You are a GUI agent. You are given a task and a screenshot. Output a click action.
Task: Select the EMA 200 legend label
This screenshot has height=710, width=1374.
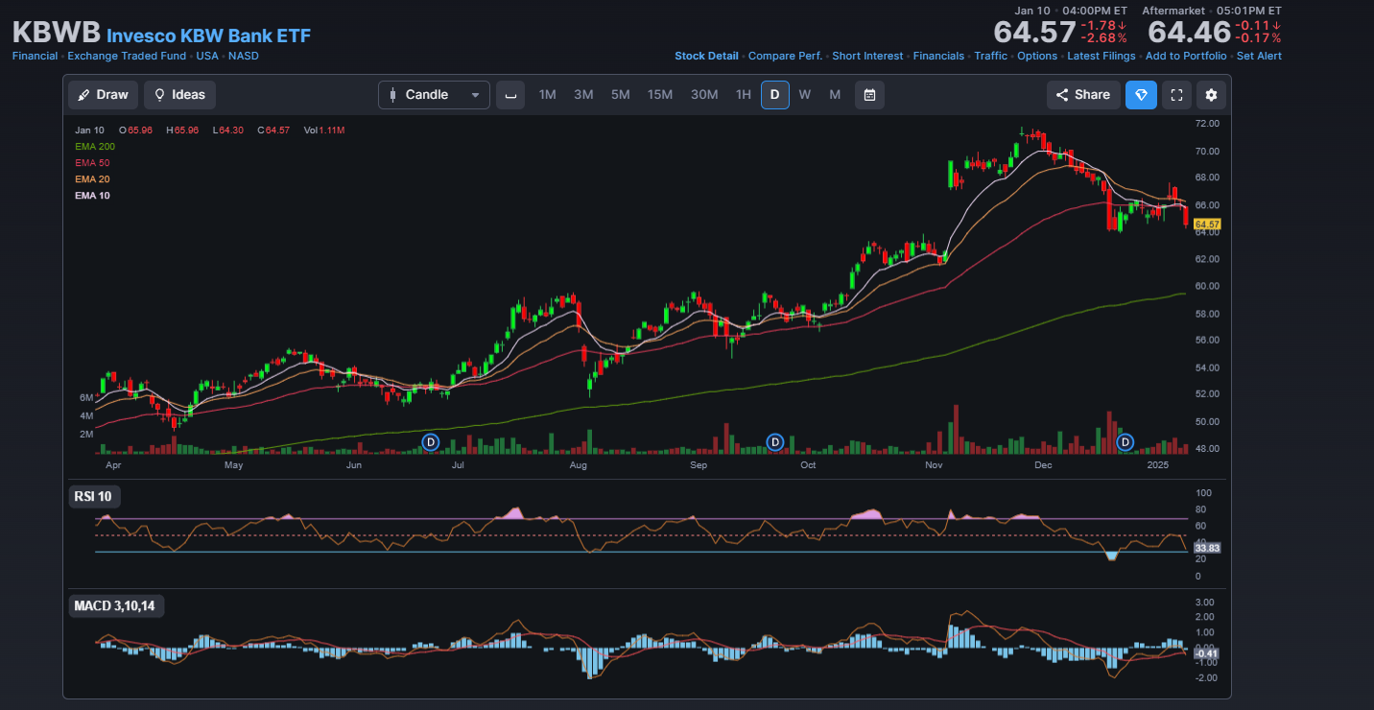95,147
